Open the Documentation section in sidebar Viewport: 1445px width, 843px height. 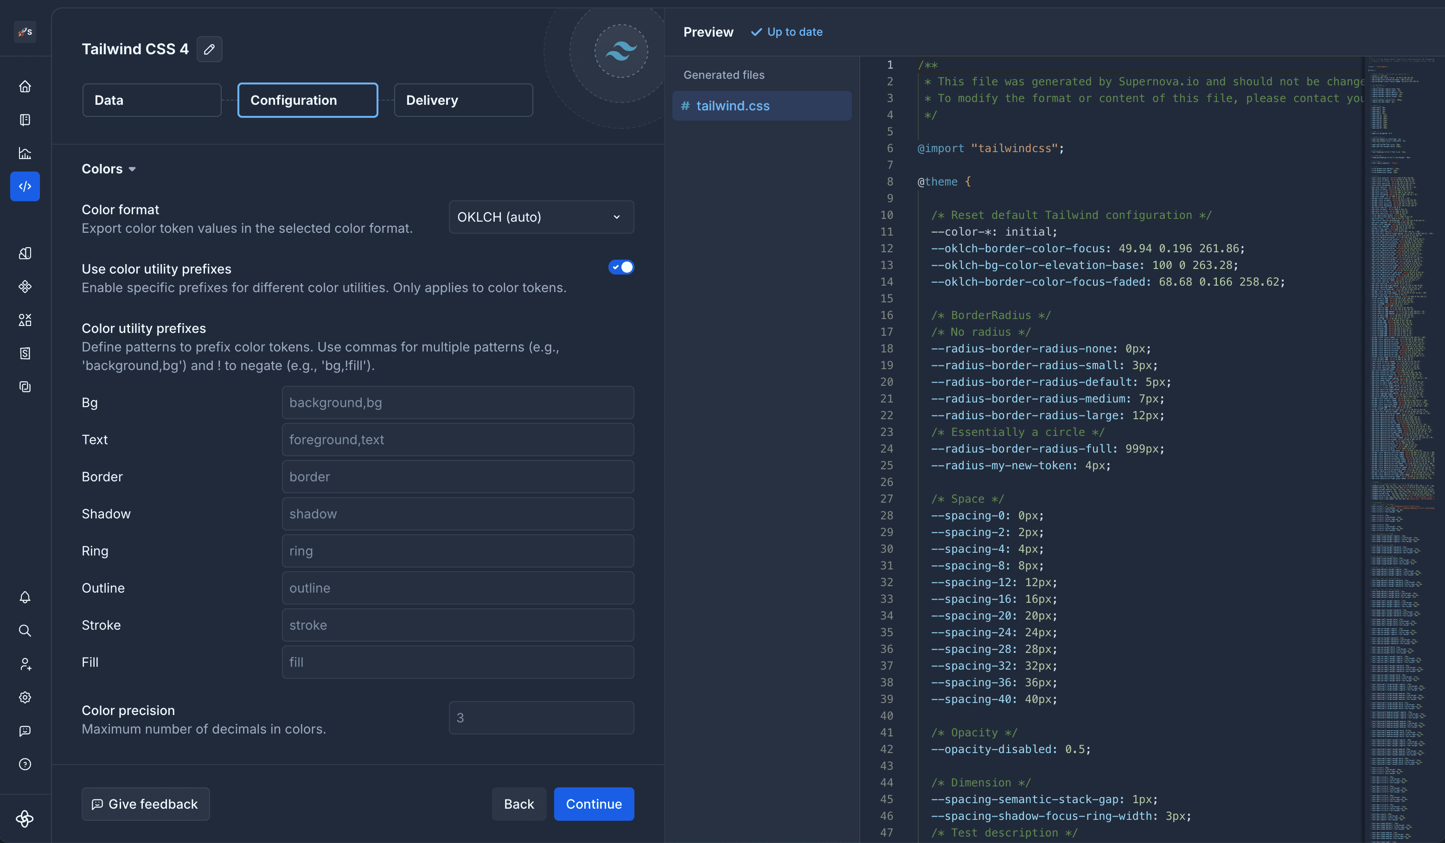(25, 119)
